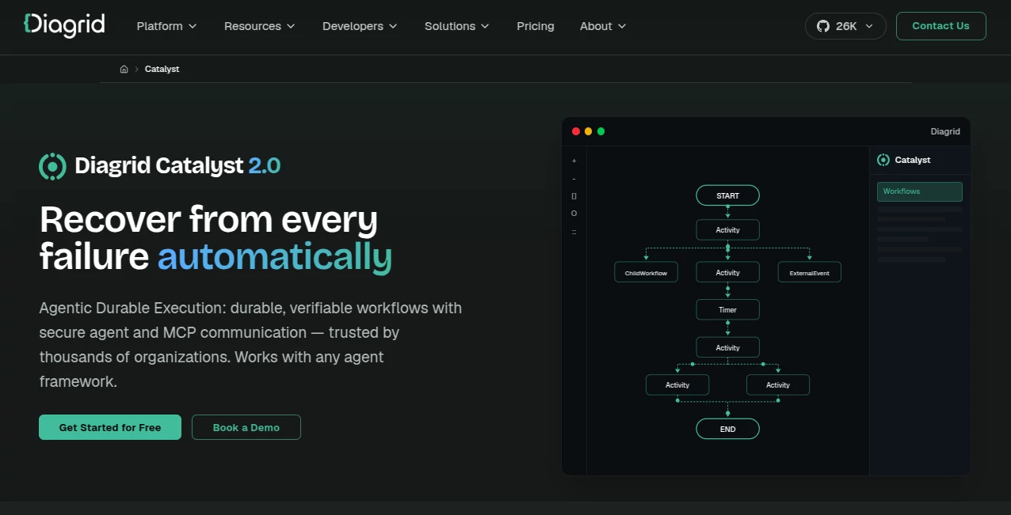Open the Developers menu
The image size is (1011, 515).
point(360,26)
